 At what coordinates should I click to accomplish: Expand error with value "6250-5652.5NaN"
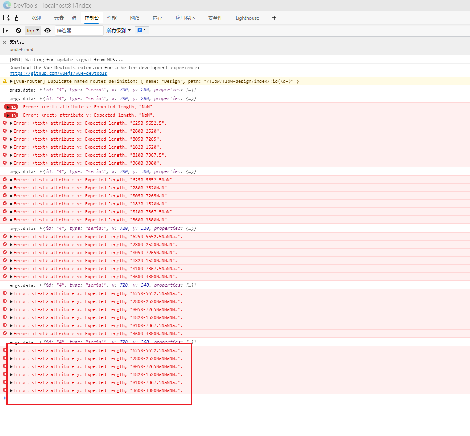point(11,180)
